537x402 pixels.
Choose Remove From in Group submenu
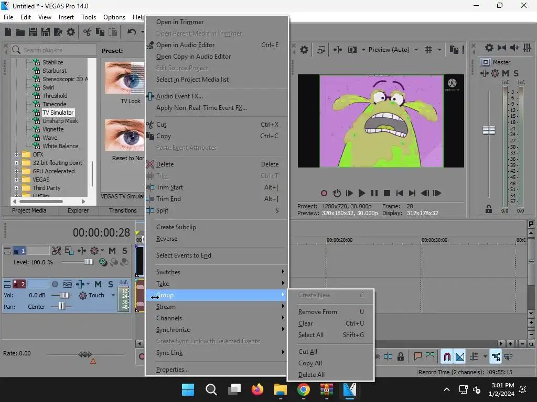(x=330, y=312)
